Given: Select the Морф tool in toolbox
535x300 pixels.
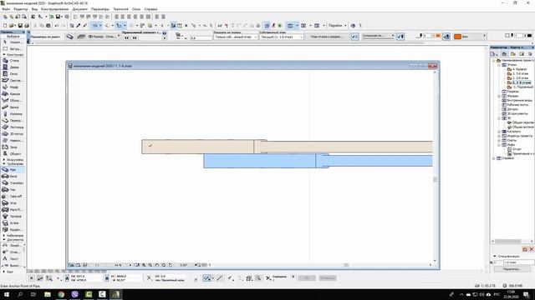Looking at the screenshot, I should [12, 87].
